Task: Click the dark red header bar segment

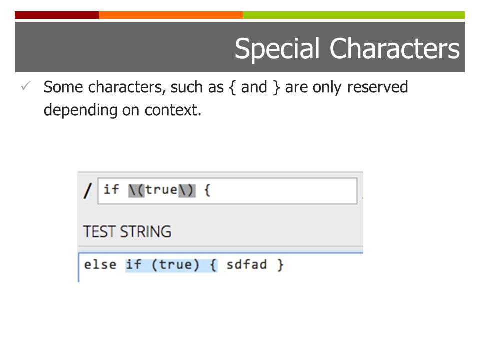Action: pyautogui.click(x=57, y=15)
